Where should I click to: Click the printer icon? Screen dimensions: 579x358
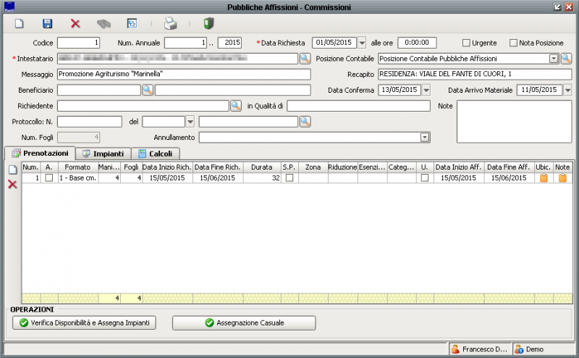pos(170,24)
